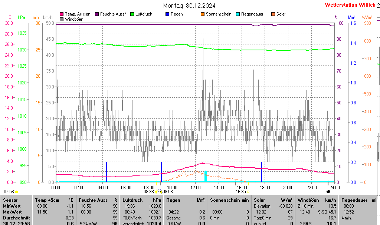This screenshot has width=380, height=225.
Task: Click the Luftdruck legend label
Action: (144, 14)
